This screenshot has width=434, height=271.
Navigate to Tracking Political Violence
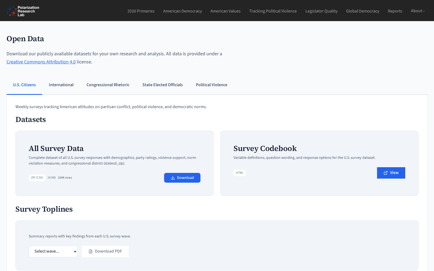click(273, 11)
